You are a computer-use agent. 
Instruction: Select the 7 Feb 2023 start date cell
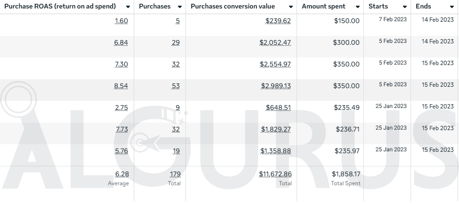[x=393, y=20]
